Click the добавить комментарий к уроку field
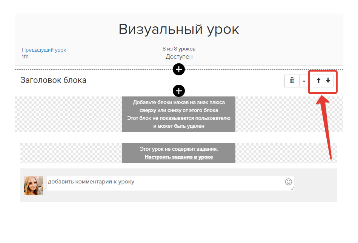 click(171, 183)
